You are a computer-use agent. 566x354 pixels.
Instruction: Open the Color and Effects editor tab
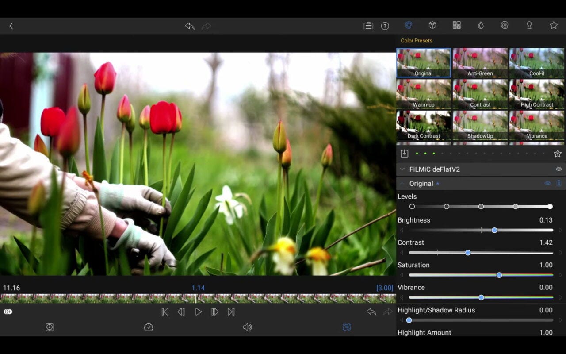tap(347, 327)
